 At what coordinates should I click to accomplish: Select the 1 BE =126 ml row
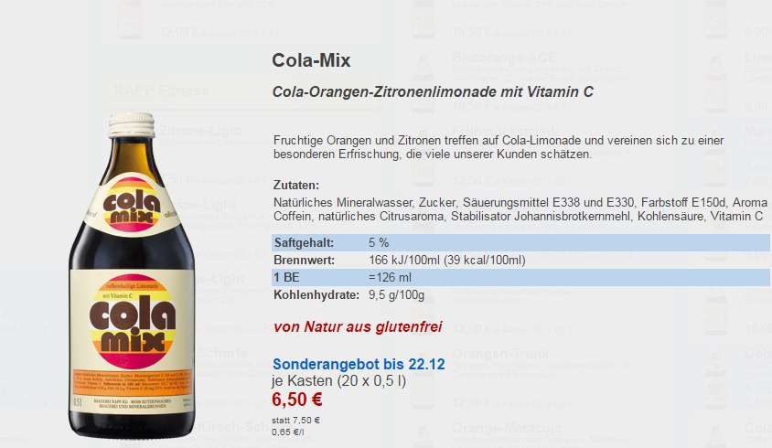click(x=520, y=278)
